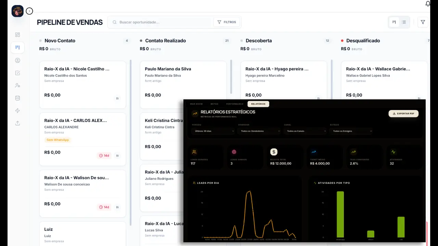Image resolution: width=438 pixels, height=246 pixels.
Task: Open the automations lightning icon in the sidebar
Action: click(17, 111)
